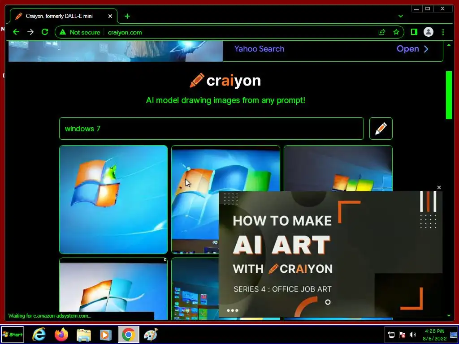Open the Chrome profile avatar
The height and width of the screenshot is (344, 459).
click(428, 32)
